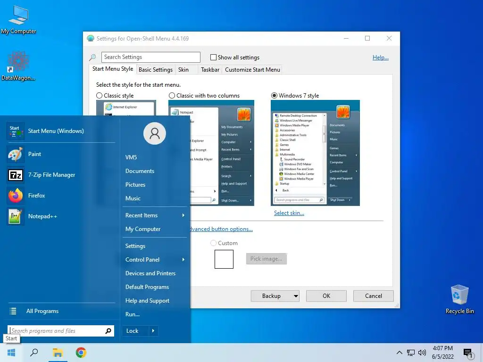Switch to Customize Start Menu tab

253,70
